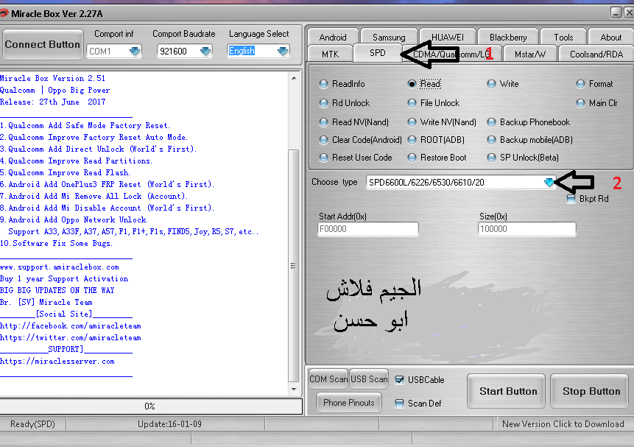Image resolution: width=634 pixels, height=447 pixels.
Task: Select SP Unlock(Beta) radio button
Action: [491, 158]
